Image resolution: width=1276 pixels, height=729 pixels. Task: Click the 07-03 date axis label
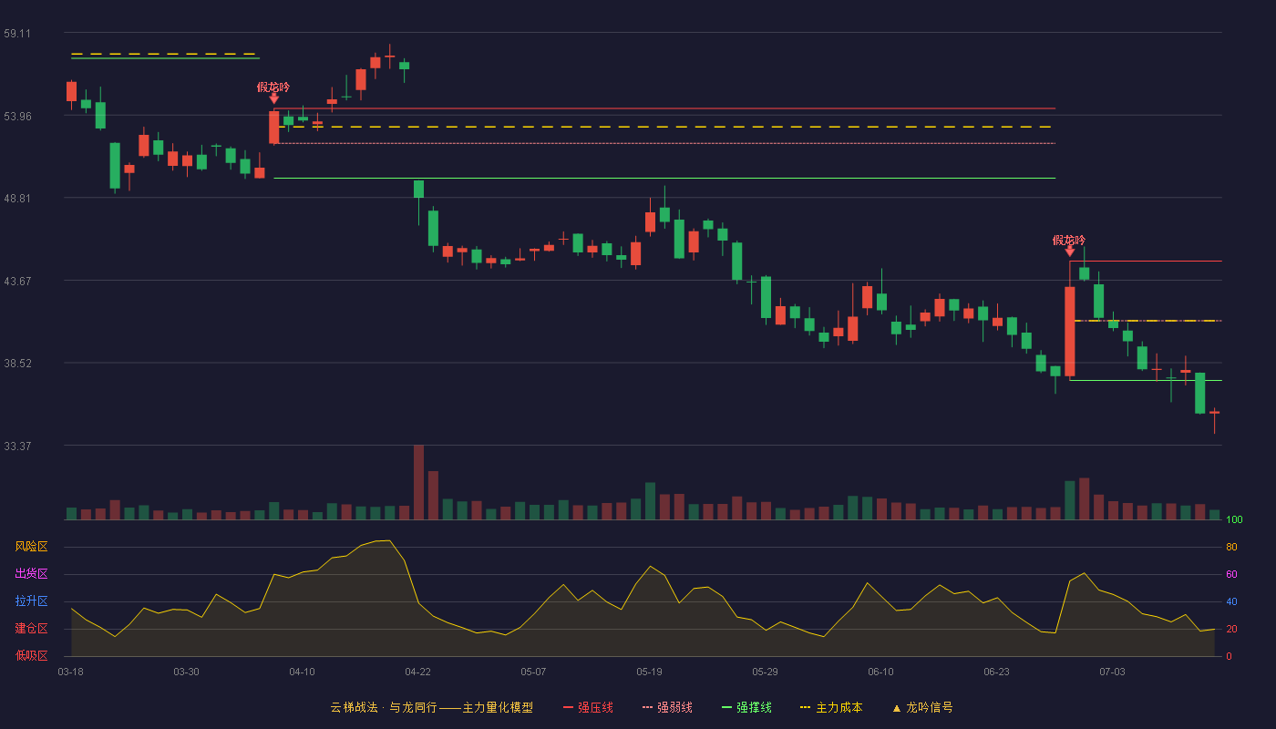(x=1112, y=672)
